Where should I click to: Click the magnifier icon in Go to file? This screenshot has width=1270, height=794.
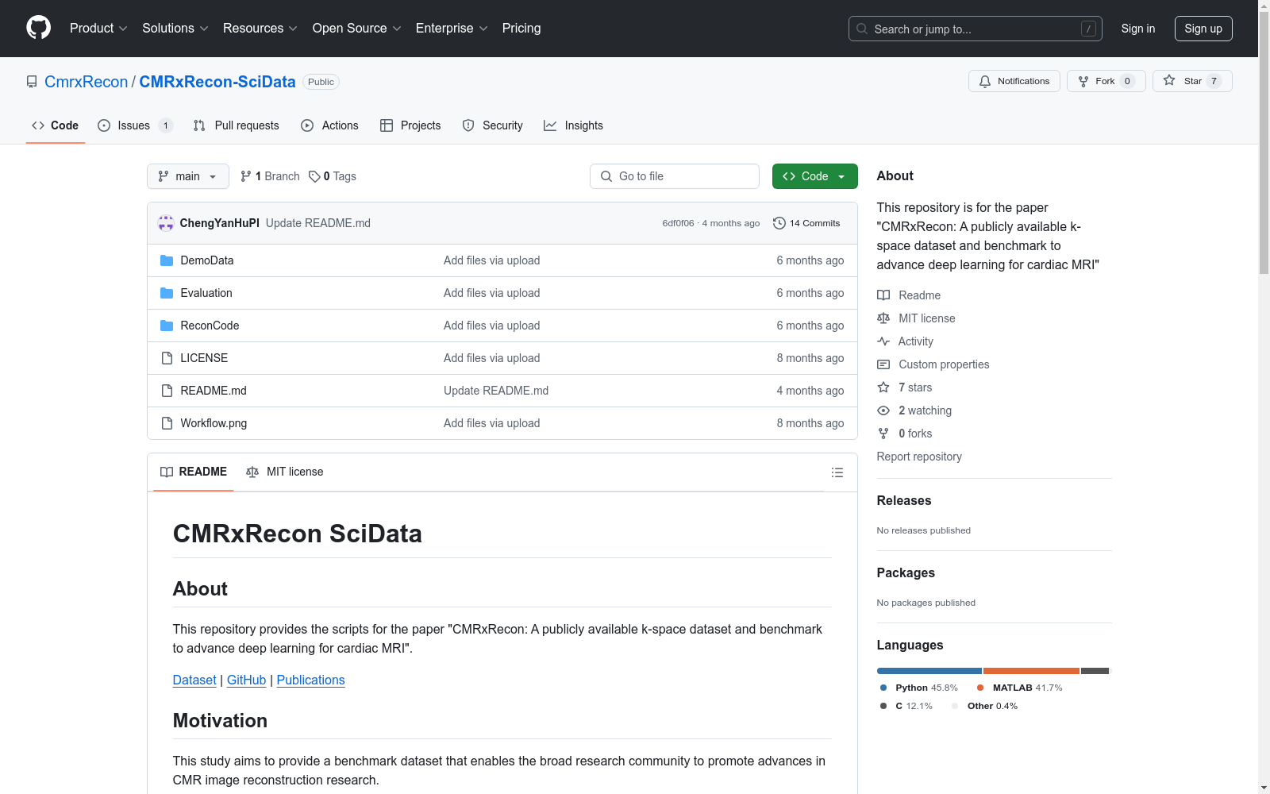pyautogui.click(x=606, y=176)
